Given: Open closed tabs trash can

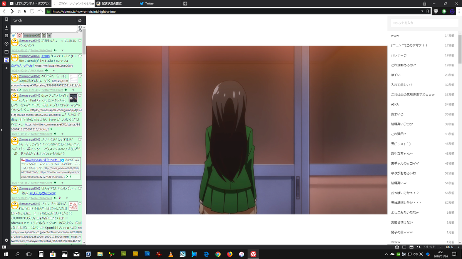Looking at the screenshot, I should pyautogui.click(x=425, y=3).
